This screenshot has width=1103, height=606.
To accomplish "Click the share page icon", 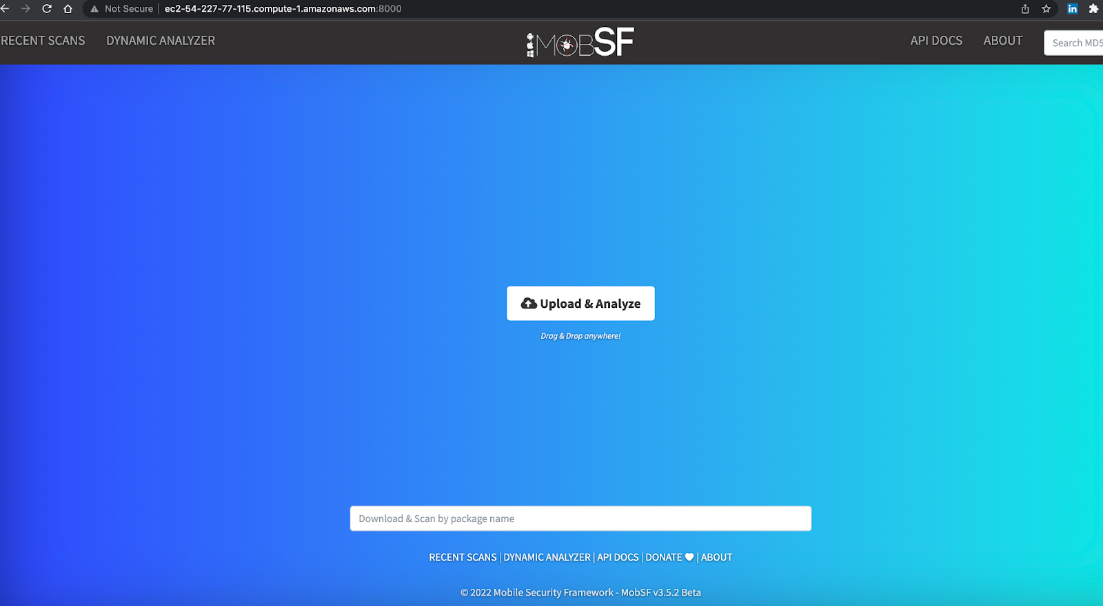I will tap(1025, 9).
